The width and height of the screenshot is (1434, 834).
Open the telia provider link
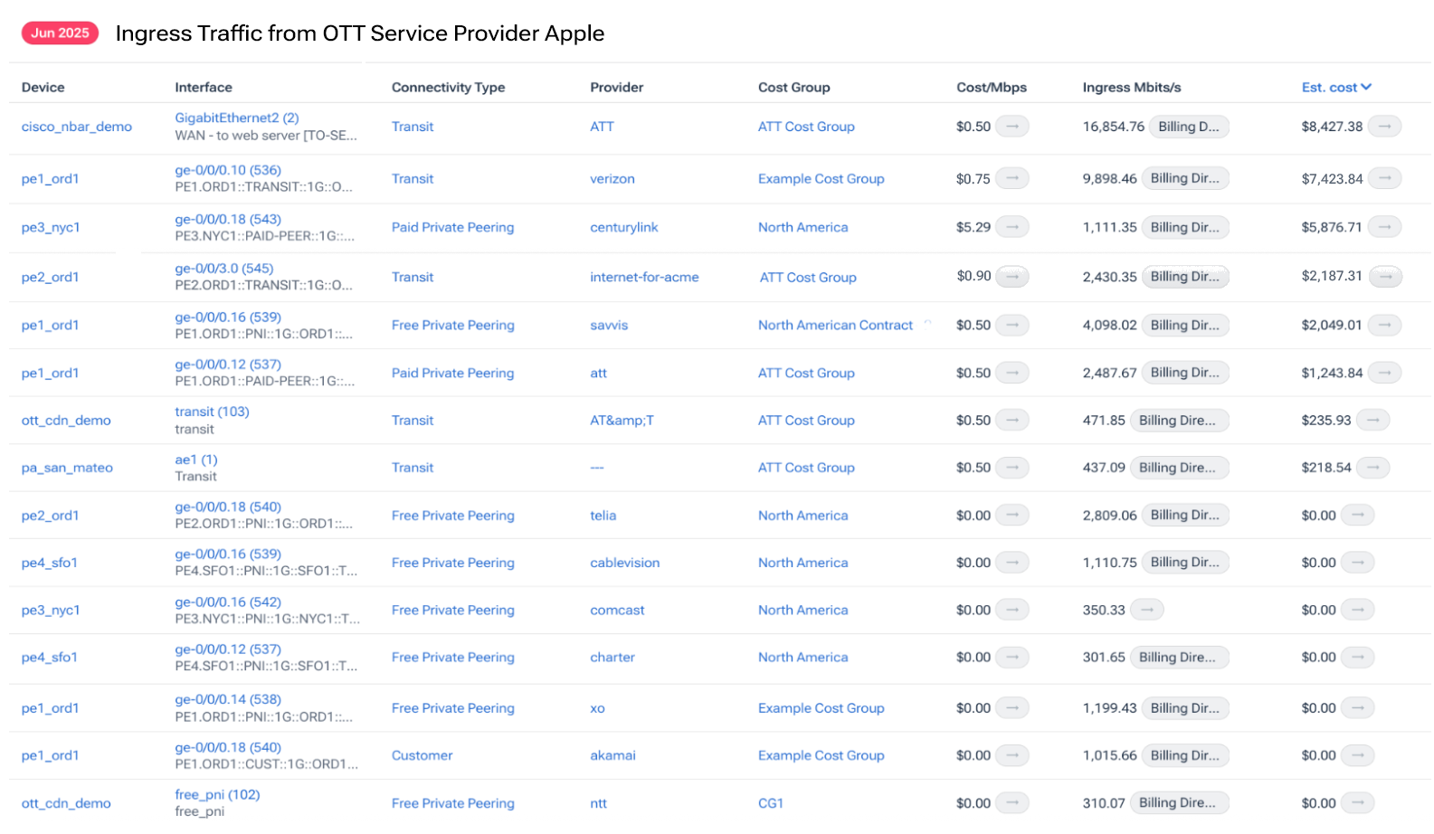click(603, 515)
